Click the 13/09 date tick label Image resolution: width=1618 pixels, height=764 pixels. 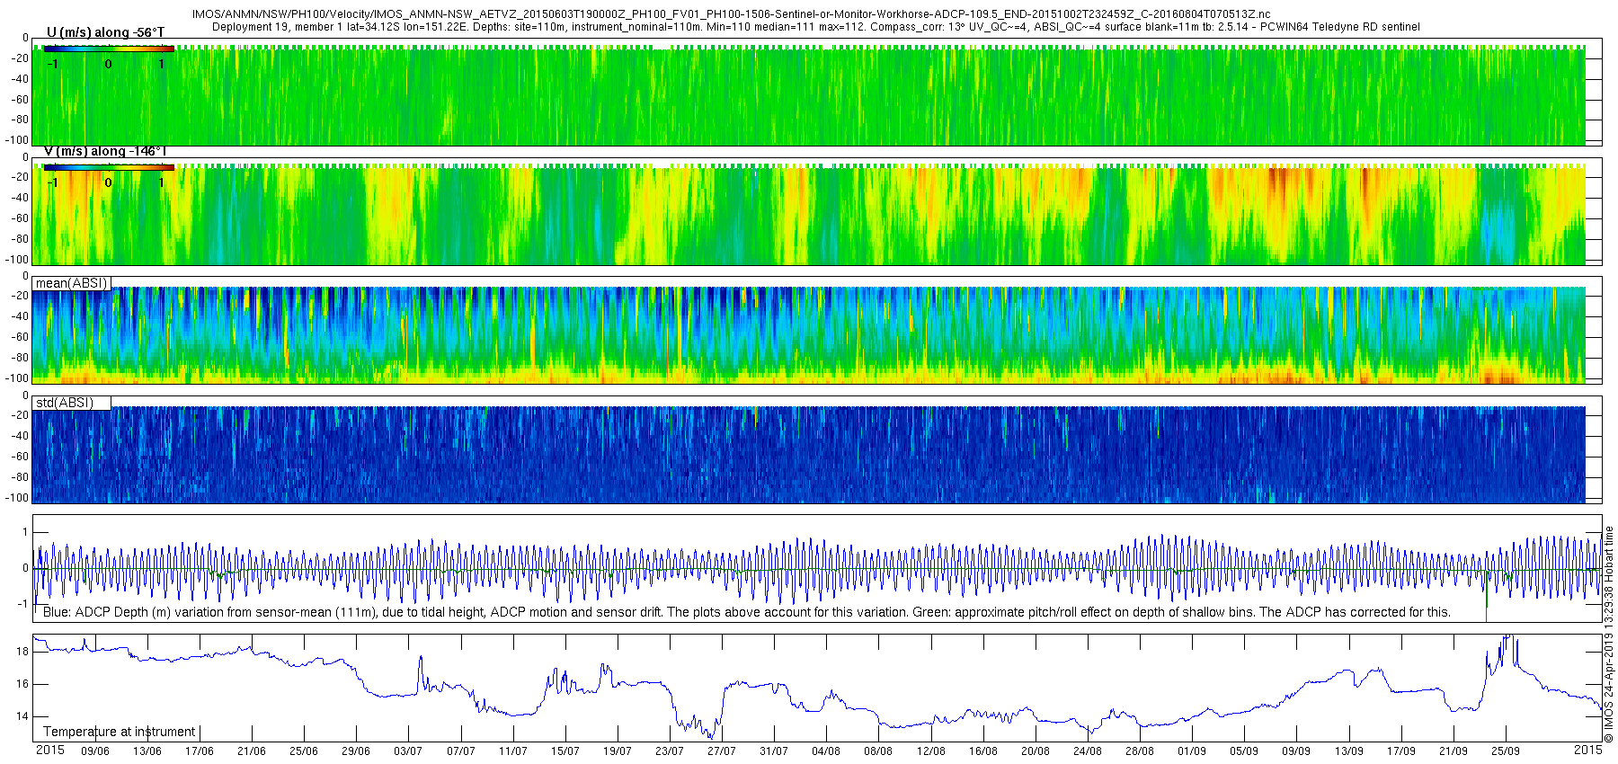point(1349,751)
